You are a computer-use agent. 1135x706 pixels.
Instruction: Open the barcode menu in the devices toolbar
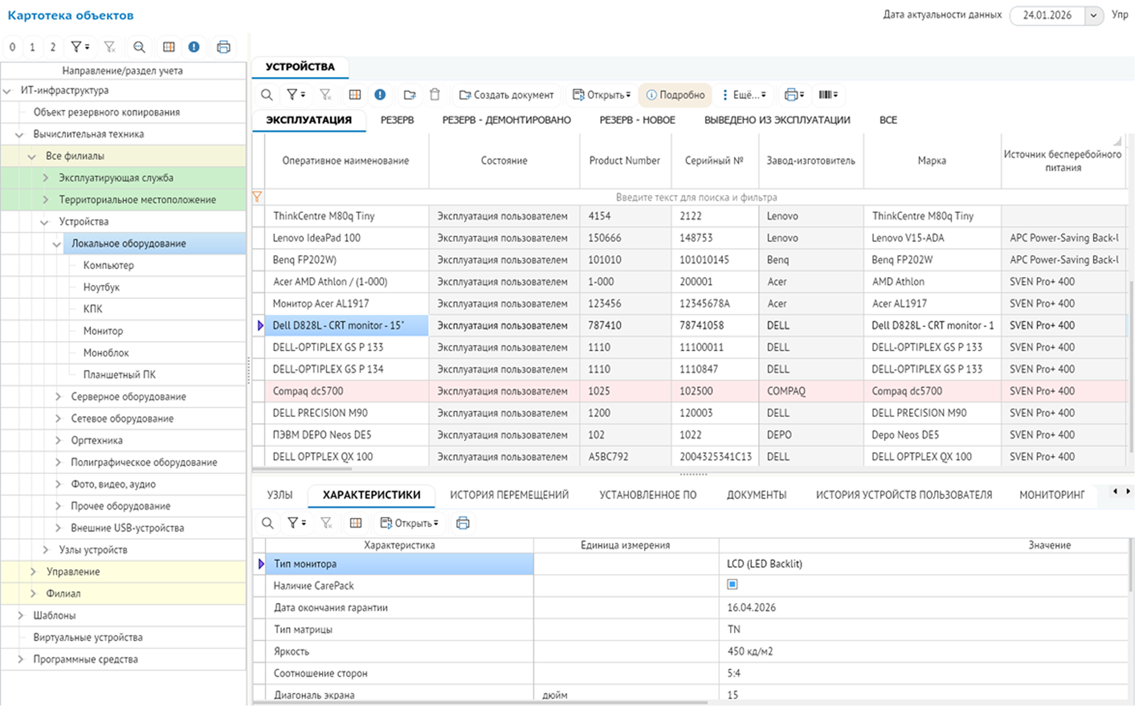(x=828, y=95)
